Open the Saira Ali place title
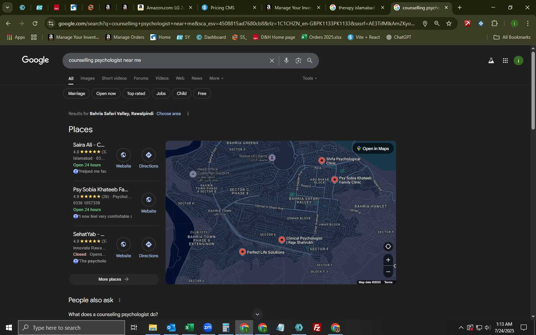Screen dimensions: 536x335 pos(89,145)
